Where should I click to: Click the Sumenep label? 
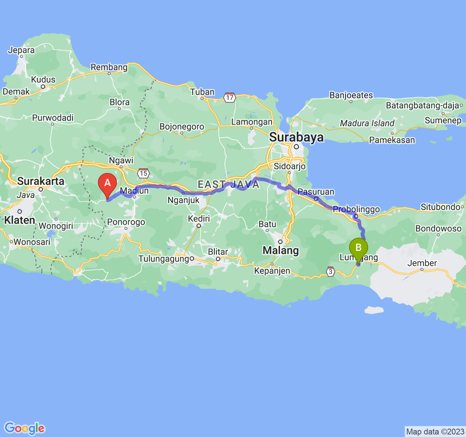pos(443,120)
